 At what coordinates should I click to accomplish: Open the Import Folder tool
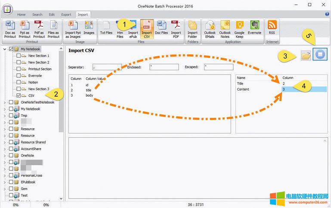192,28
